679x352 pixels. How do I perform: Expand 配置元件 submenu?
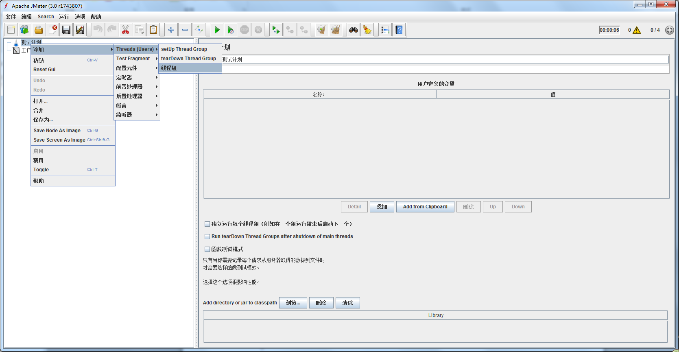(x=137, y=68)
